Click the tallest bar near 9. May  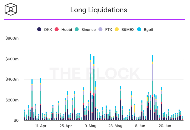click(90, 87)
